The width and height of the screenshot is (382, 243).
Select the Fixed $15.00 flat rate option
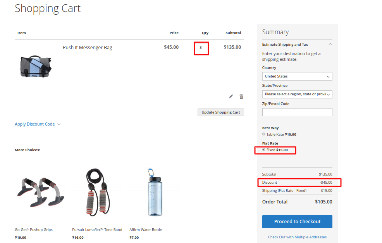263,150
